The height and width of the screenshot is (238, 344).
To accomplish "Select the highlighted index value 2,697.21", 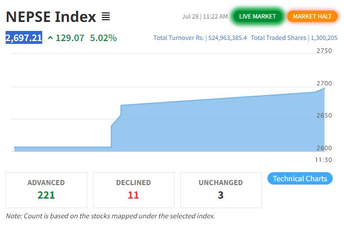I will [24, 38].
